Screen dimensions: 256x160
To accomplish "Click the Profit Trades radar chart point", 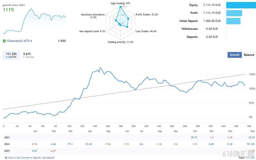I will pos(128,19).
